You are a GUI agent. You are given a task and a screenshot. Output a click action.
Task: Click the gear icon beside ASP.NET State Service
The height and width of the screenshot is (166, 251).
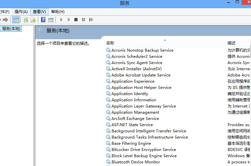point(108,125)
